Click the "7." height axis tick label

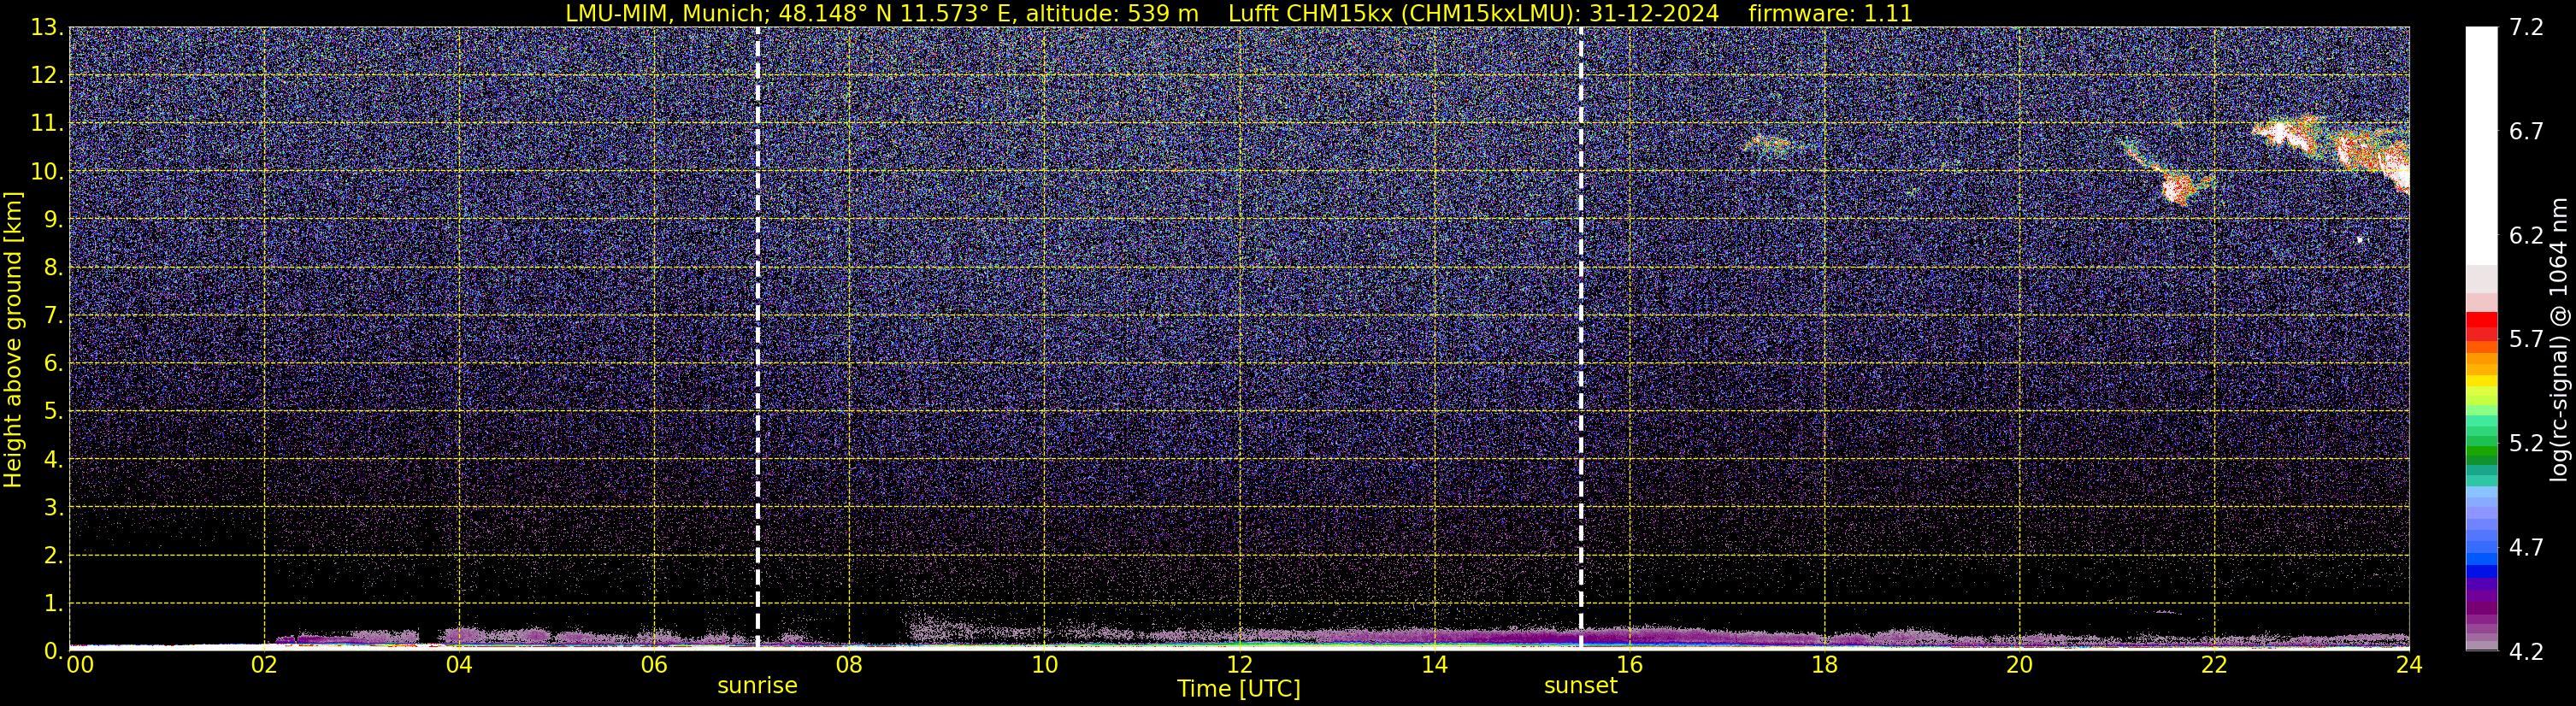pyautogui.click(x=53, y=315)
